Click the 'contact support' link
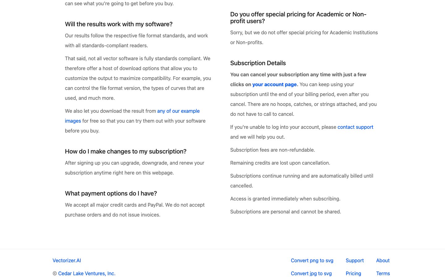This screenshot has height=278, width=445. (355, 127)
